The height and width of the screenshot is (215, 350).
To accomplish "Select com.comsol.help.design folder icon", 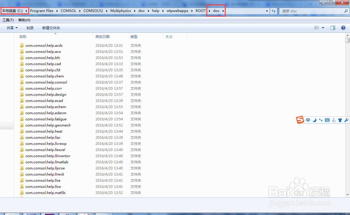I will pos(22,95).
